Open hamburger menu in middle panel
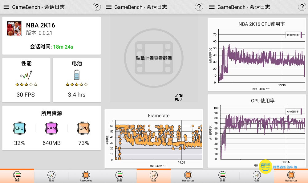The height and width of the screenshot is (183, 308). pos(109,7)
